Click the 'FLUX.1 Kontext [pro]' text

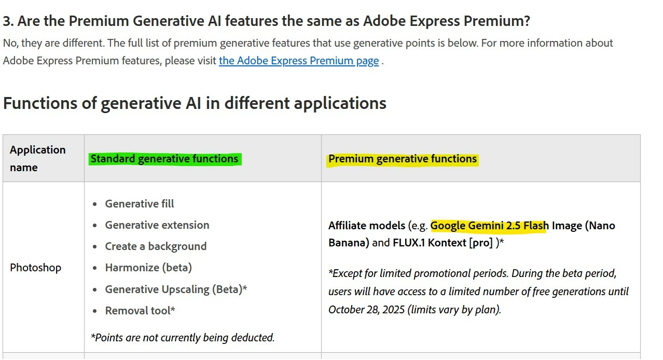[443, 243]
